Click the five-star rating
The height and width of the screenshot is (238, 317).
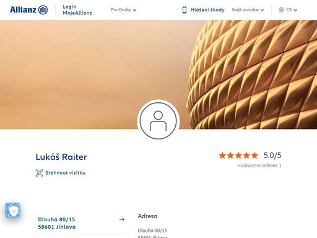point(238,156)
